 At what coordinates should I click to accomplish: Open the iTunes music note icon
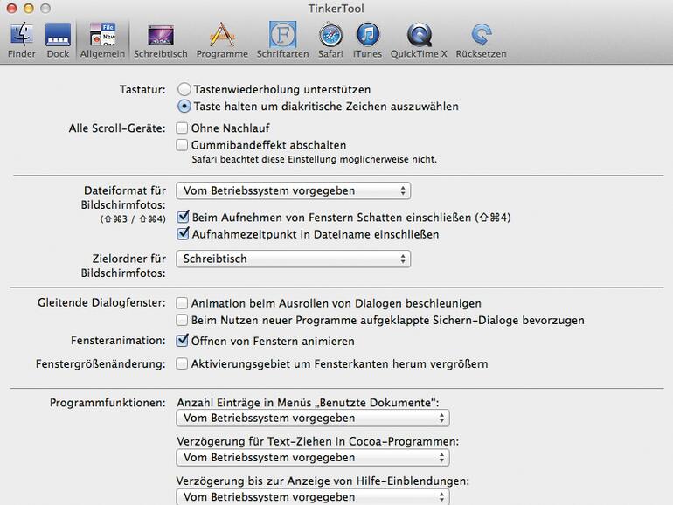click(x=367, y=34)
